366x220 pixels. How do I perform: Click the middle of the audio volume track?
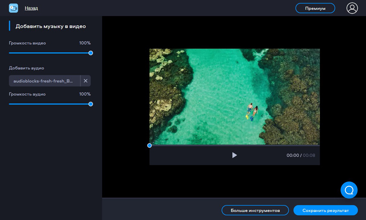[50, 104]
